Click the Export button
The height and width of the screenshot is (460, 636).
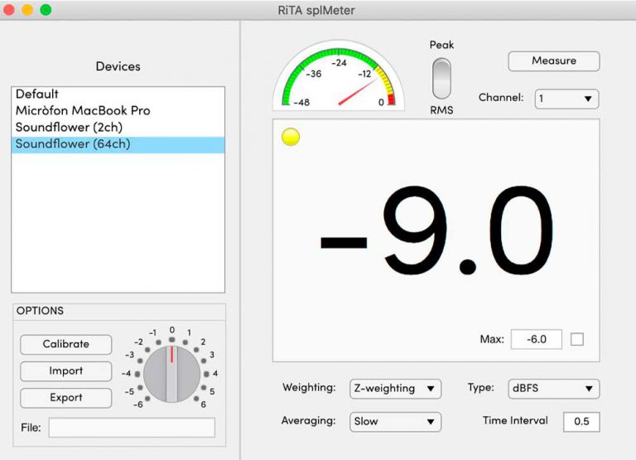[x=65, y=398]
